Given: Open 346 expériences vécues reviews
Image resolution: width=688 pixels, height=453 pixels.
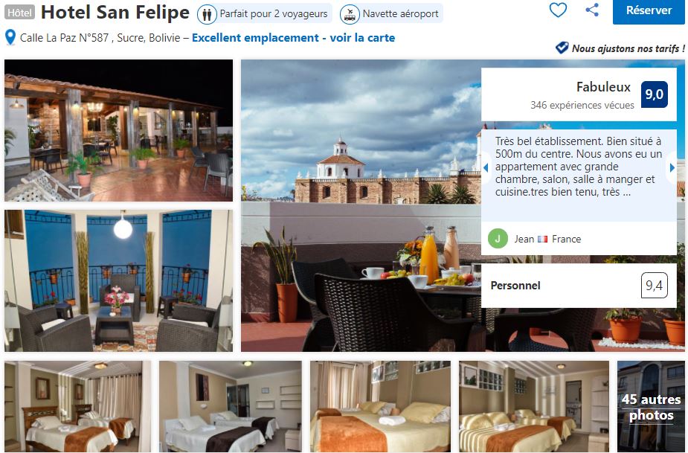Looking at the screenshot, I should click(582, 105).
